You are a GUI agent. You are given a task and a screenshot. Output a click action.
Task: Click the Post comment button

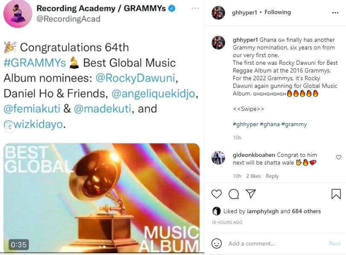click(x=334, y=243)
